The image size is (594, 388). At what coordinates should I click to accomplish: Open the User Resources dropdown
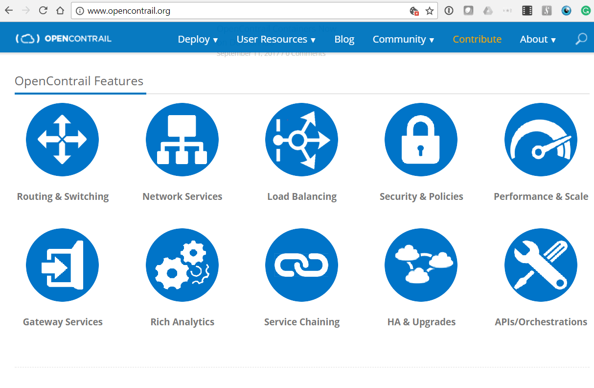click(x=275, y=39)
